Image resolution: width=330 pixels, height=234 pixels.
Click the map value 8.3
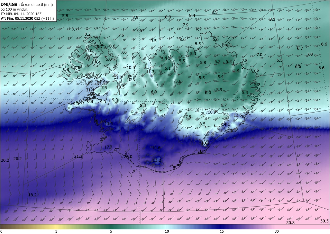[143, 105]
